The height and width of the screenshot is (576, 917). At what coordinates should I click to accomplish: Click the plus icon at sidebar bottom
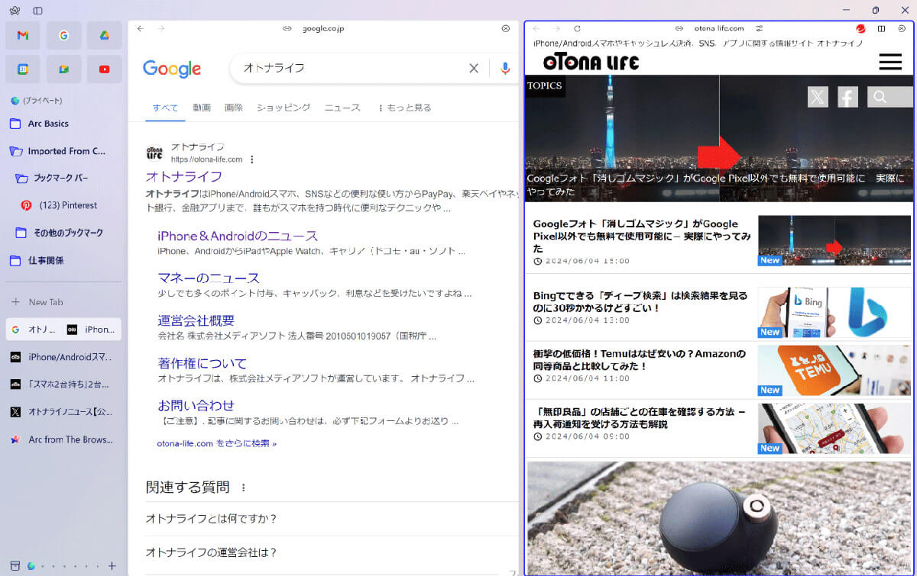pyautogui.click(x=112, y=565)
